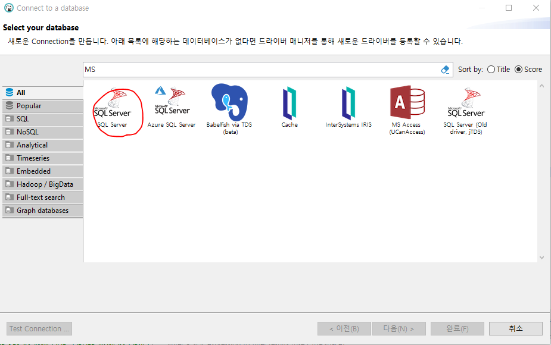Click the DBeaver icon in title bar

(x=9, y=8)
